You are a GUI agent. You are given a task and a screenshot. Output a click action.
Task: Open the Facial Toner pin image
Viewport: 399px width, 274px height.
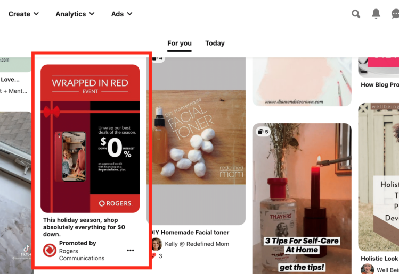pyautogui.click(x=196, y=141)
